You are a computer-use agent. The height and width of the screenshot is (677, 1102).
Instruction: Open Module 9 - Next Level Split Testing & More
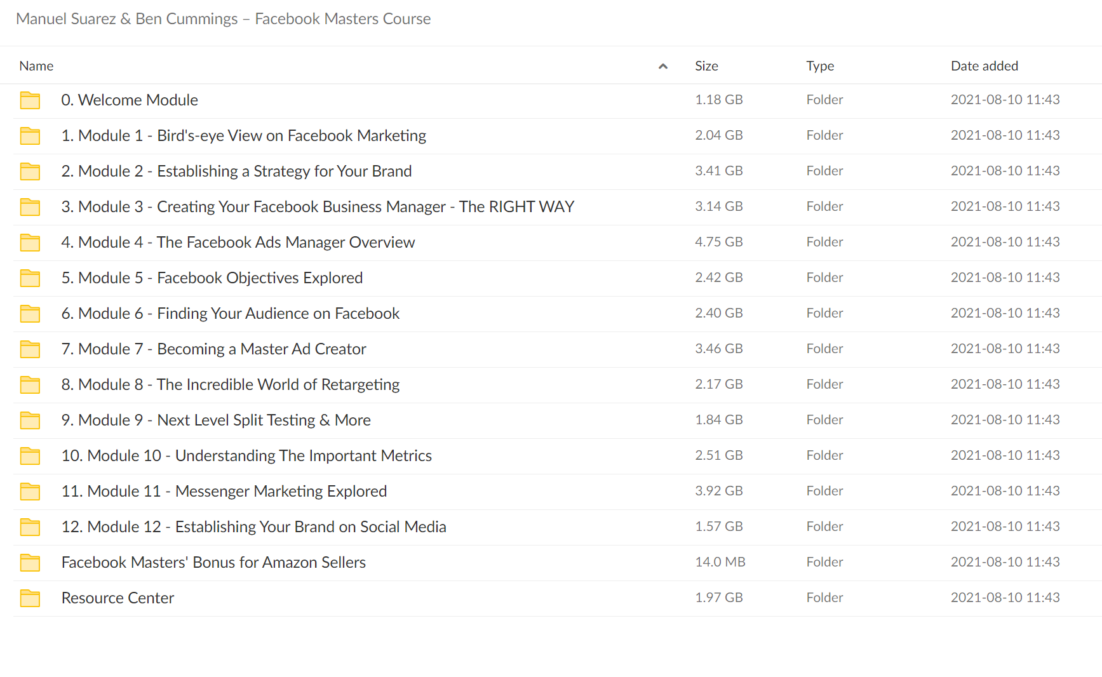click(x=216, y=420)
